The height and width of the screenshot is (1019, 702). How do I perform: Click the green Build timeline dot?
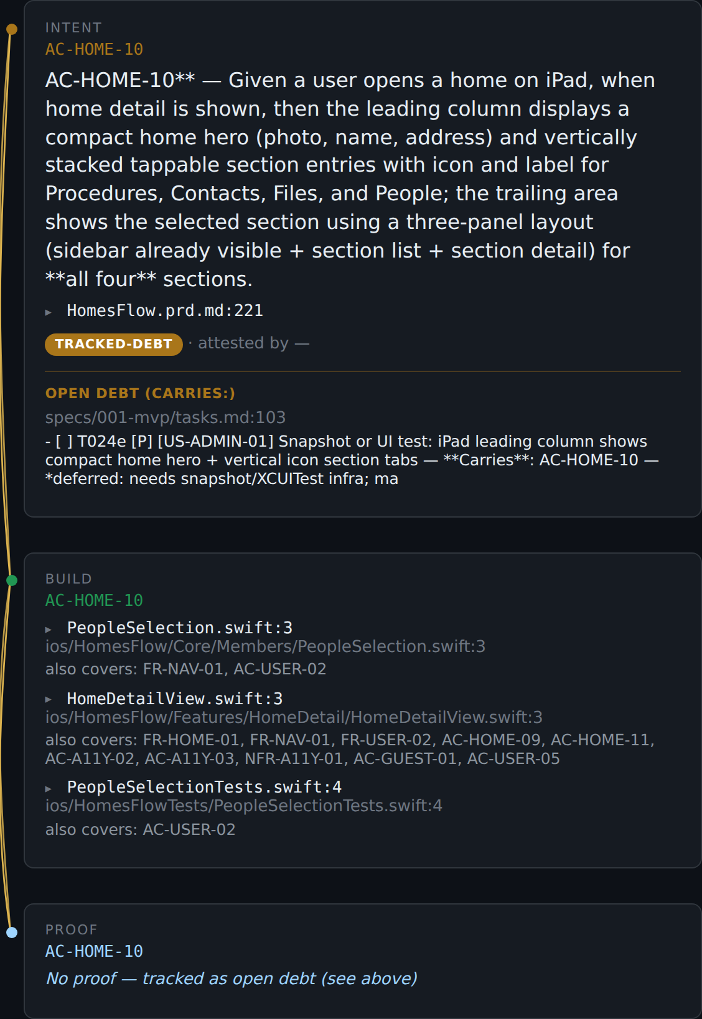click(x=12, y=580)
